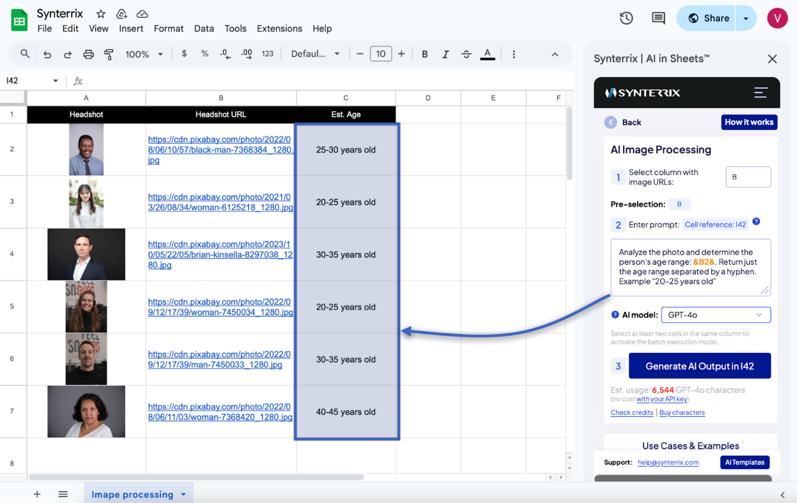Edit the AI prompt text area

690,267
